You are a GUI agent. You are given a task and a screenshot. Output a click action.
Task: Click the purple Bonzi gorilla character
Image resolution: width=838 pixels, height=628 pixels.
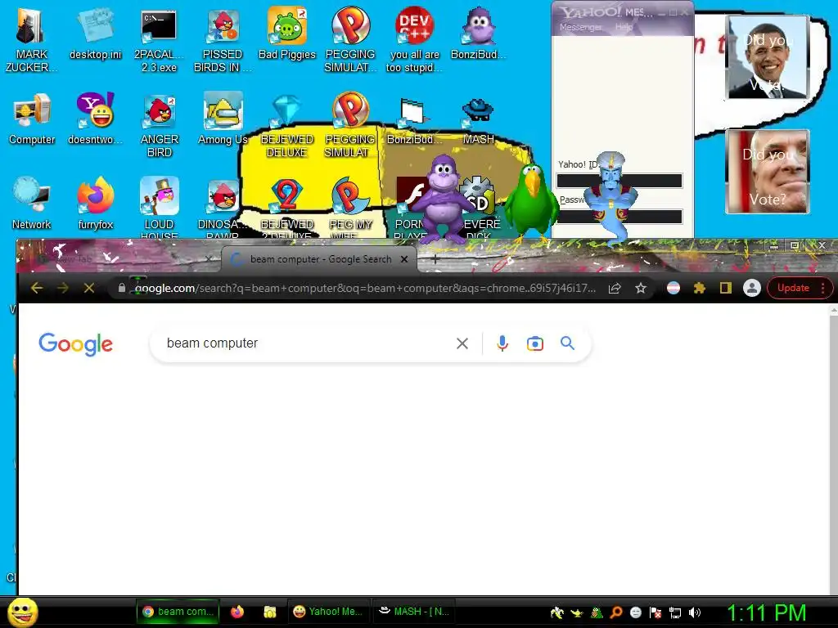pos(442,199)
